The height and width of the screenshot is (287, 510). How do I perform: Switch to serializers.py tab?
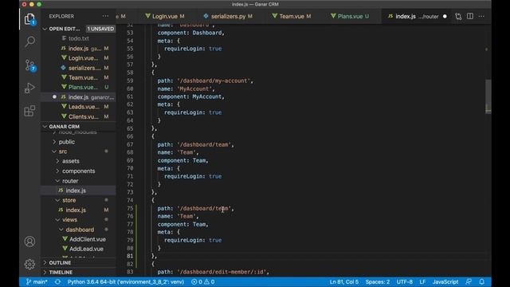228,16
